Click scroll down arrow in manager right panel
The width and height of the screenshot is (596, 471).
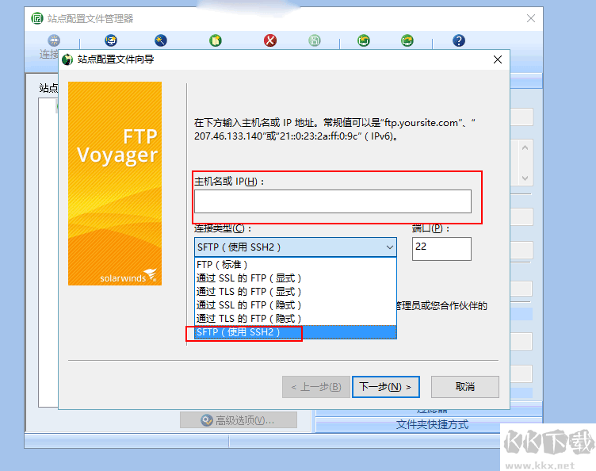tap(525, 178)
